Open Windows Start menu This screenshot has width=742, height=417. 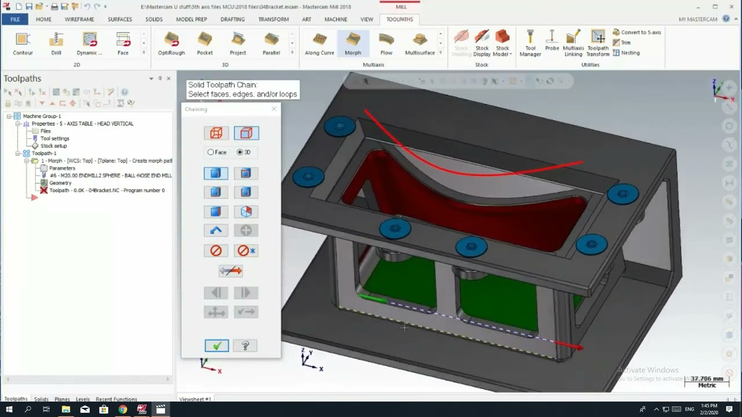tap(9, 409)
